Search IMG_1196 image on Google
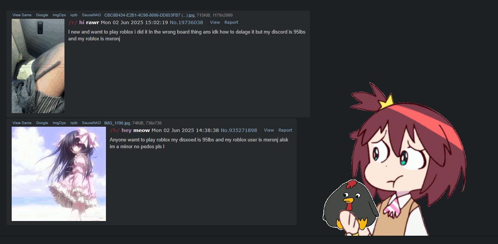Screen dimensions: 498x244 [x=42, y=123]
